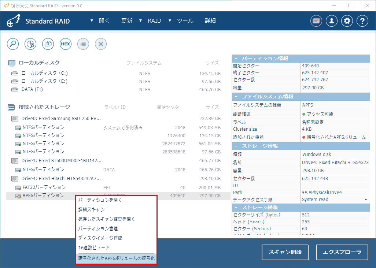Select NTFS partition starting at sector 1126400
This screenshot has width=376, height=268.
pos(118,135)
